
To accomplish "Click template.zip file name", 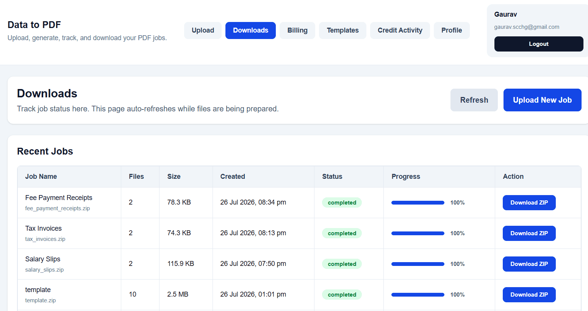I will 41,300.
